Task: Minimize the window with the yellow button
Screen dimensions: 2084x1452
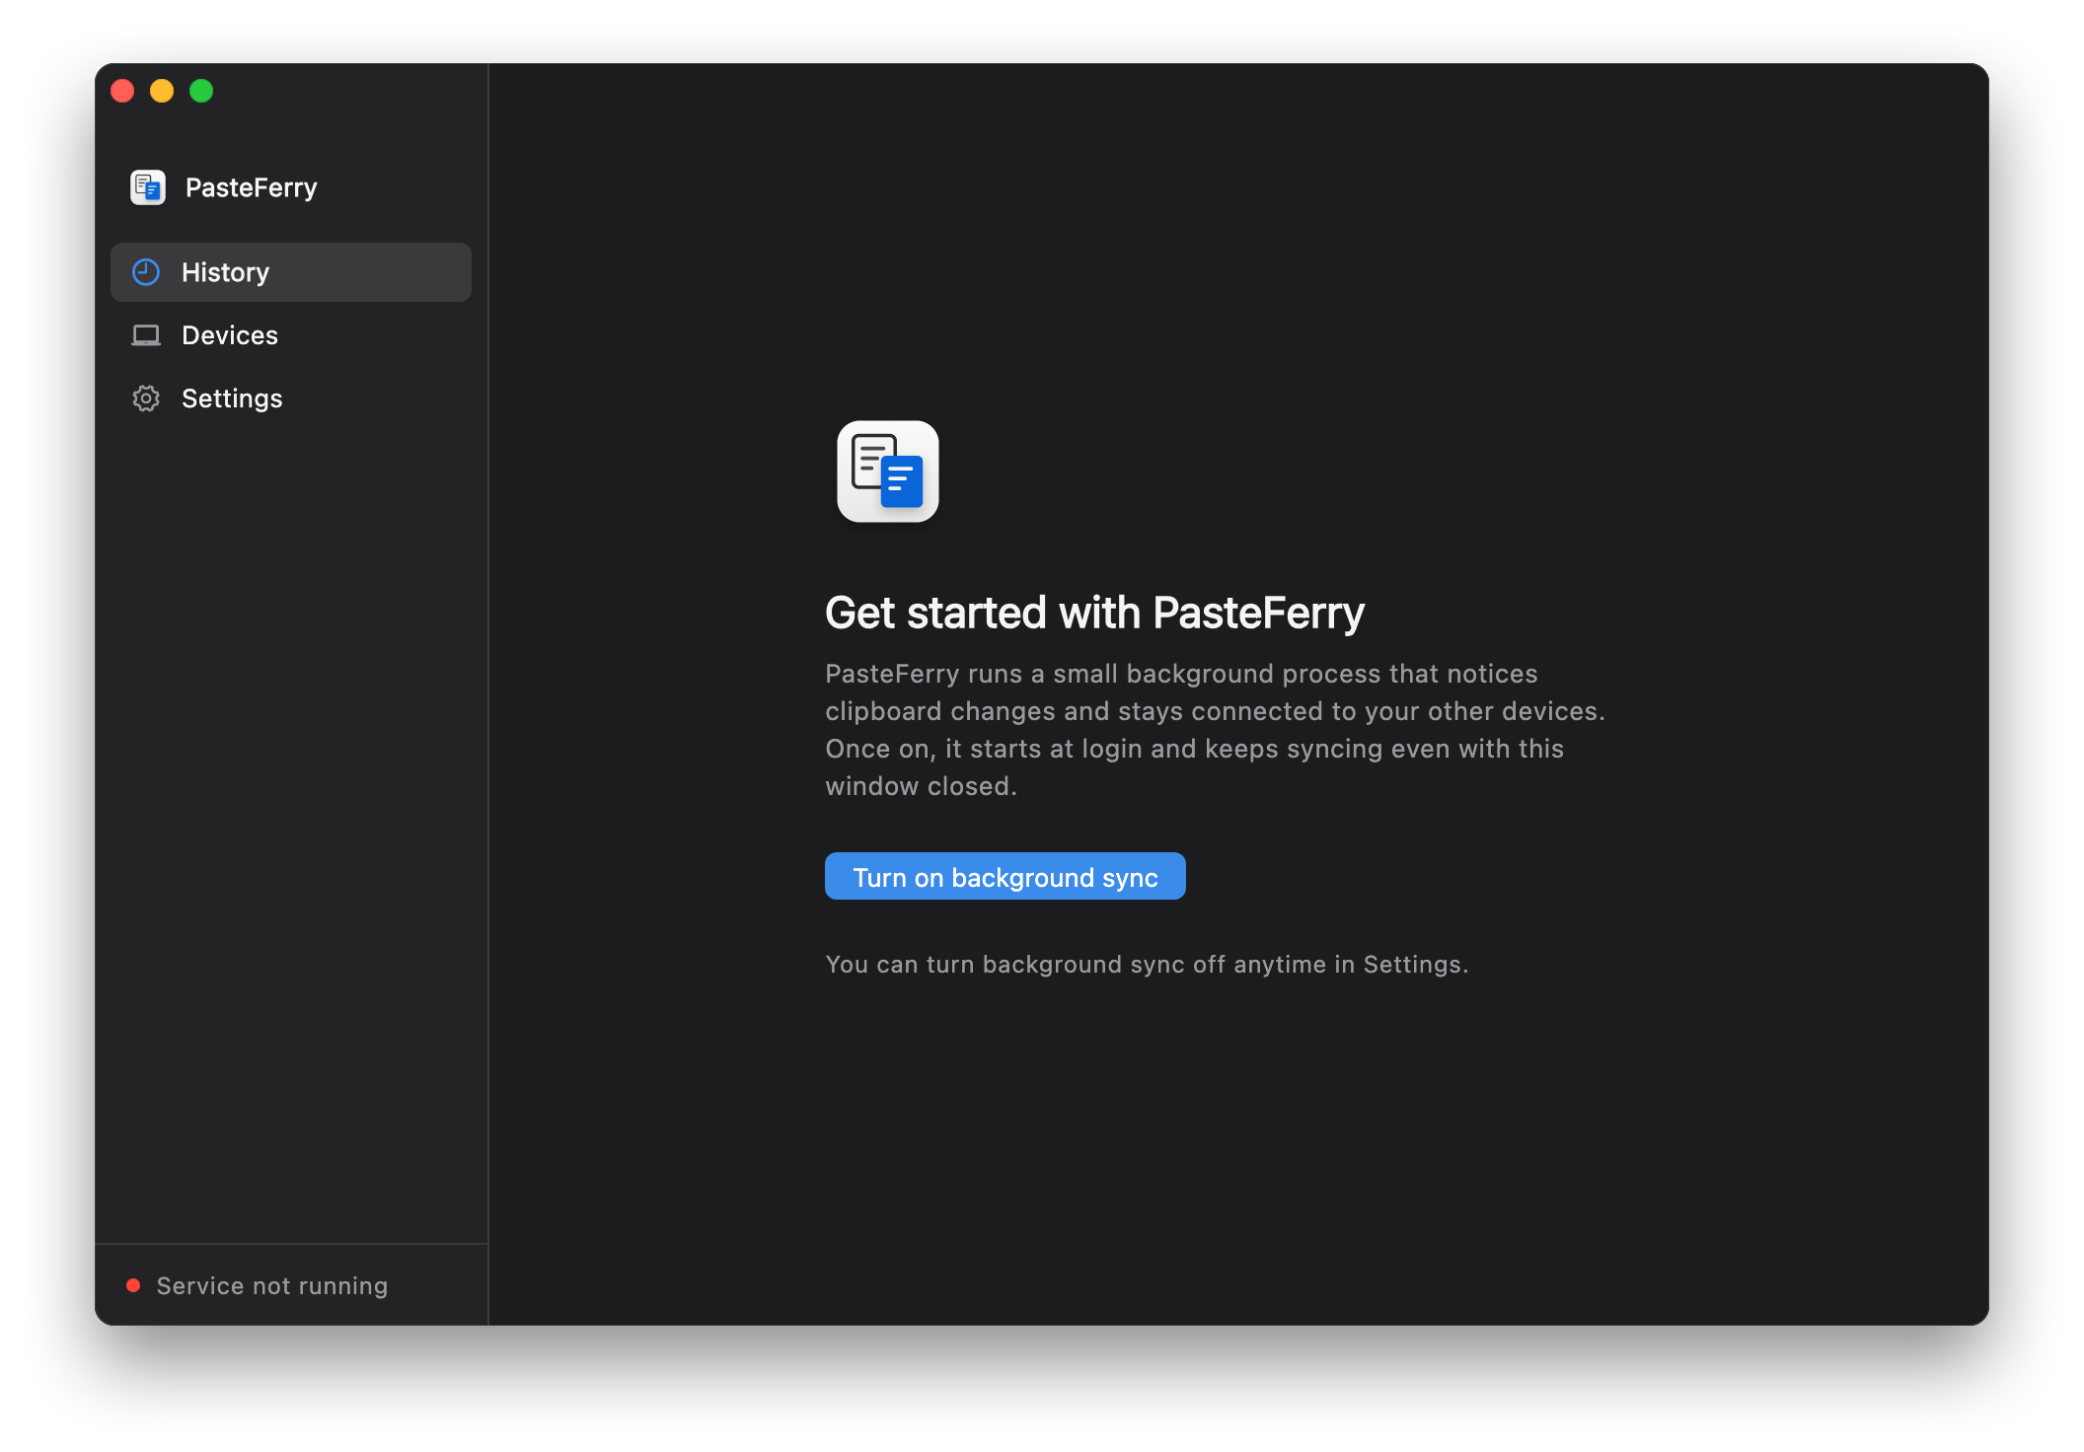Action: point(162,91)
